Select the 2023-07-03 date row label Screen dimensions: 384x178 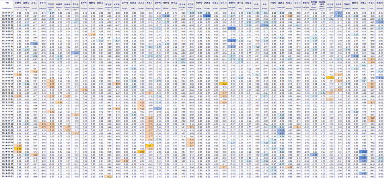coord(7,44)
